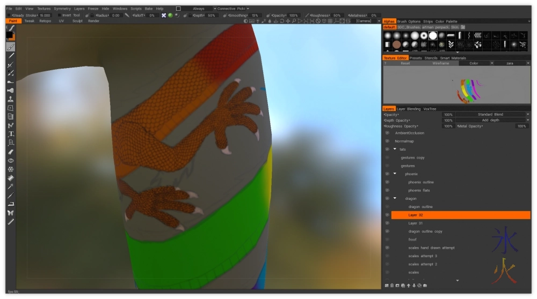This screenshot has height=299, width=537.
Task: Hide the phoenix outline layer
Action: 387,182
